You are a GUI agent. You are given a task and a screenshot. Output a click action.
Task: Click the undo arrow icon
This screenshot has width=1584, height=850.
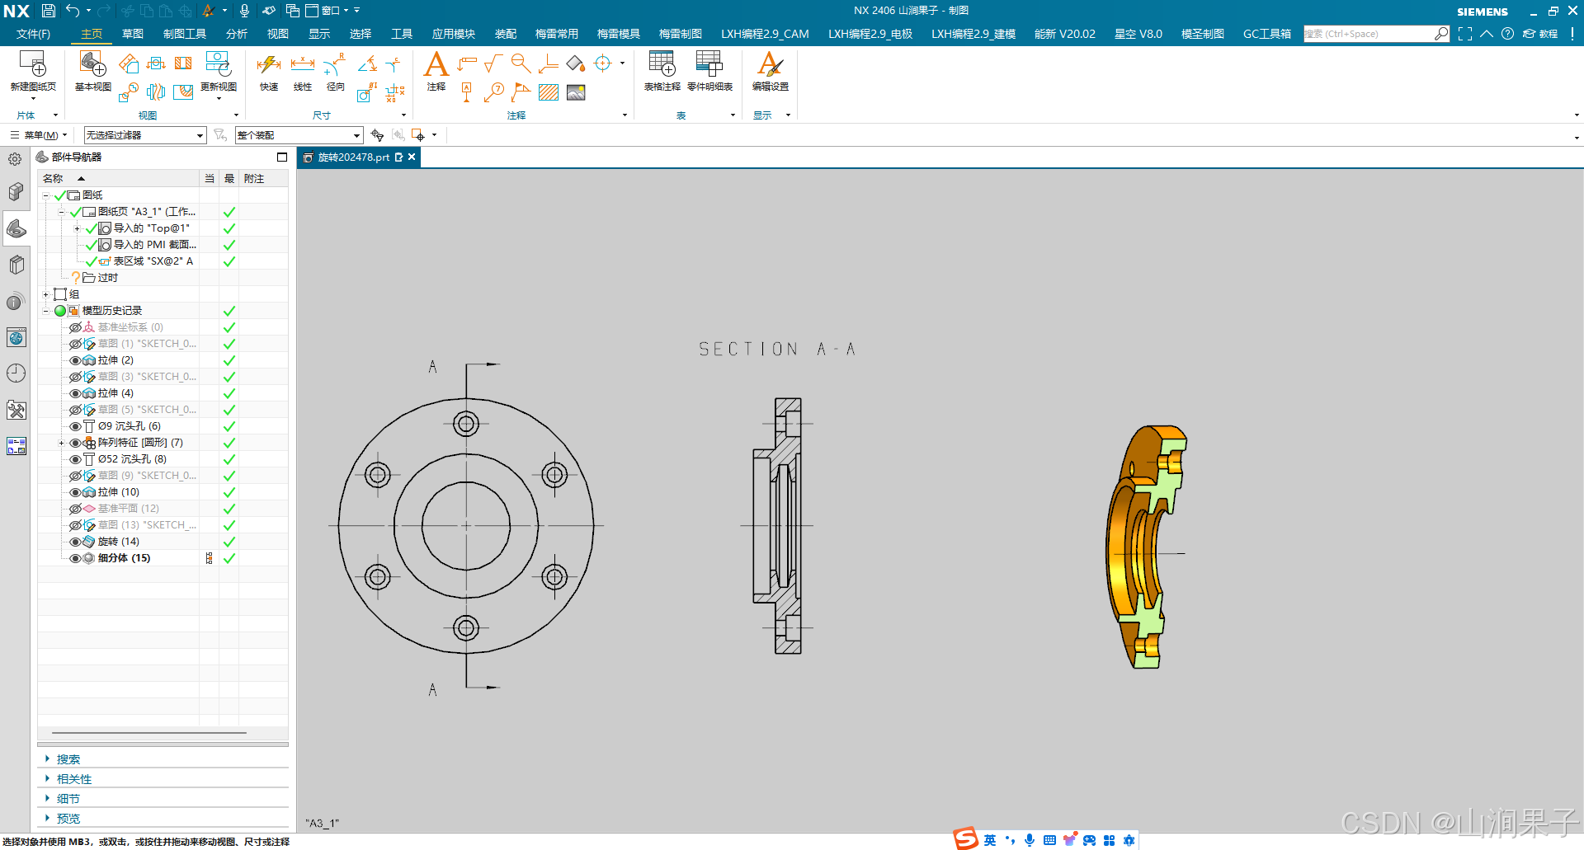tap(73, 11)
